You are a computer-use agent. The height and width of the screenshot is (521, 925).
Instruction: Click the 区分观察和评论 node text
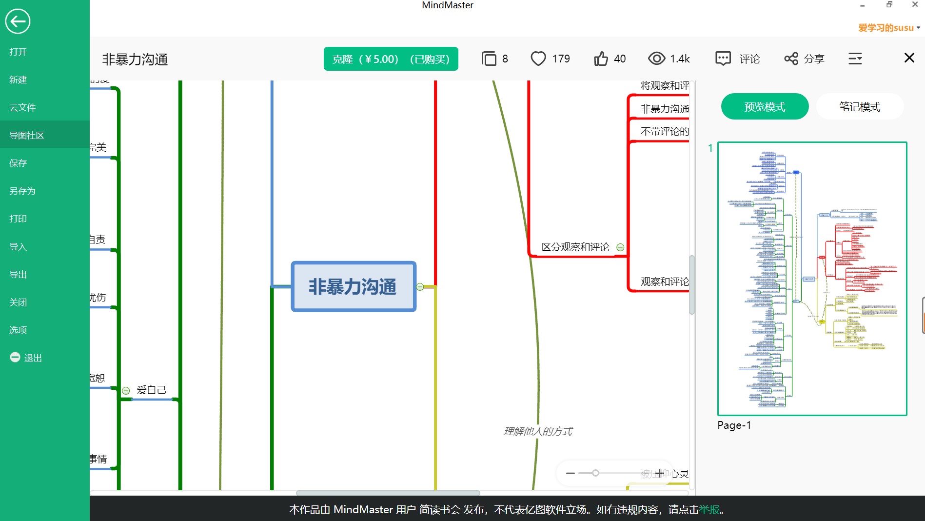[575, 247]
